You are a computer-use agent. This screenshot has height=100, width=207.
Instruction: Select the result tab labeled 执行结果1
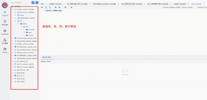(x=47, y=57)
